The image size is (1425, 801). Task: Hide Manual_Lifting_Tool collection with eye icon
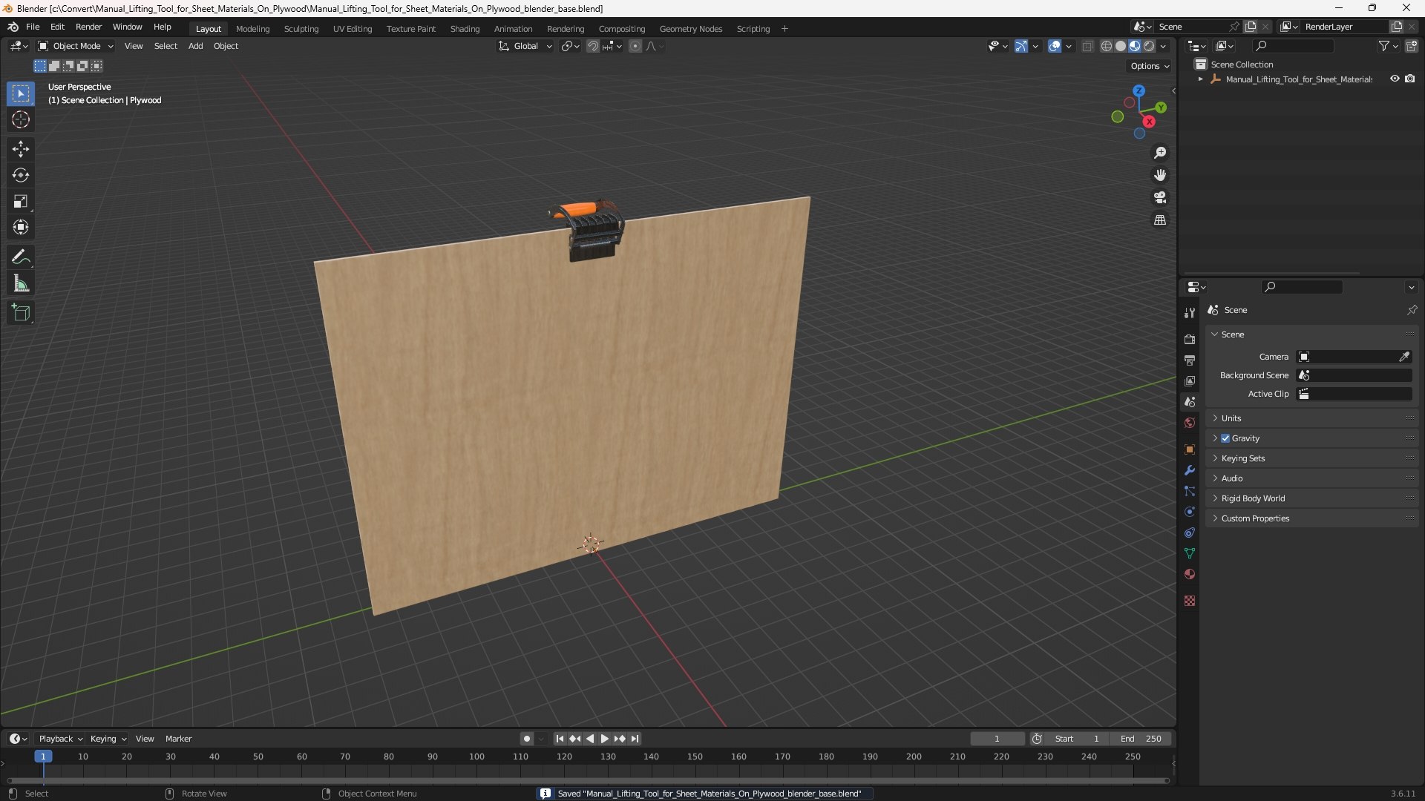tap(1395, 79)
